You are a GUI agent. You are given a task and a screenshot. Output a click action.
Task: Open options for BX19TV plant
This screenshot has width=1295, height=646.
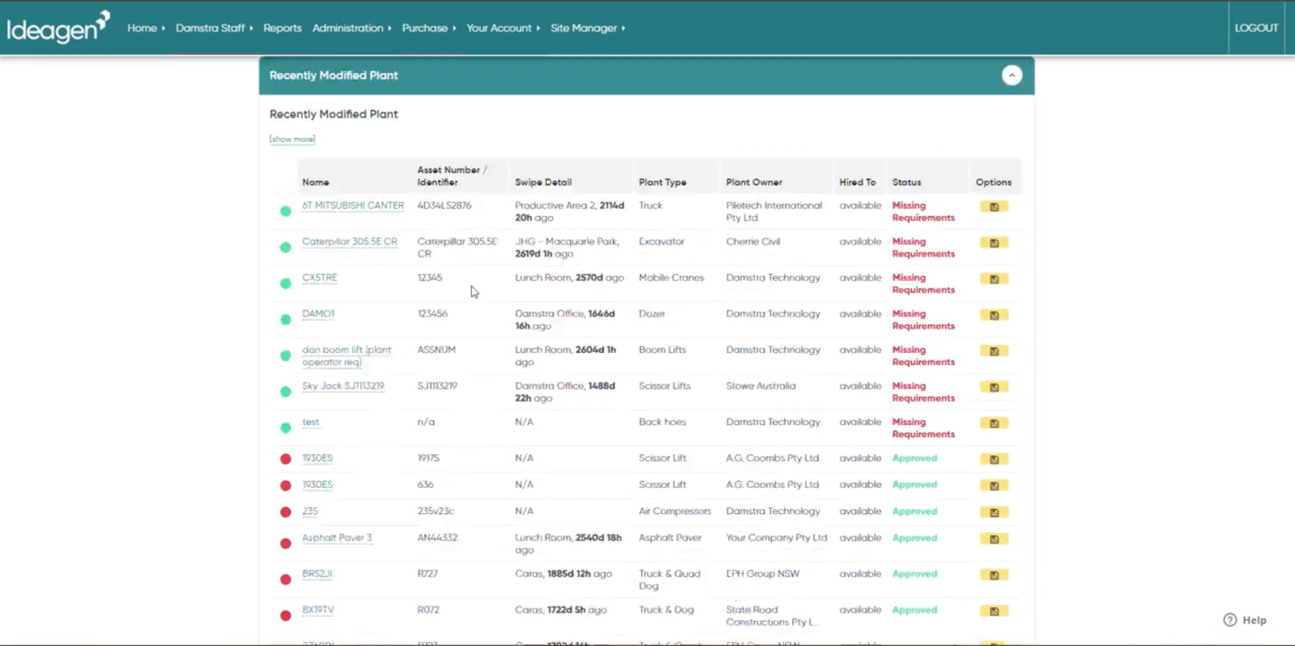[x=993, y=611]
